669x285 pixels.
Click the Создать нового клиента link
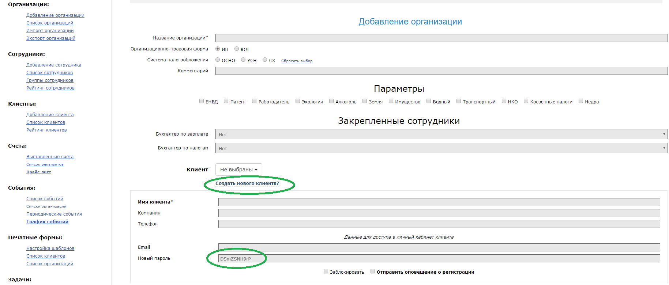[247, 183]
